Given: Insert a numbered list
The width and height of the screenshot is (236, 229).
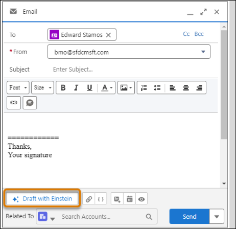Looking at the screenshot, I should (144, 88).
